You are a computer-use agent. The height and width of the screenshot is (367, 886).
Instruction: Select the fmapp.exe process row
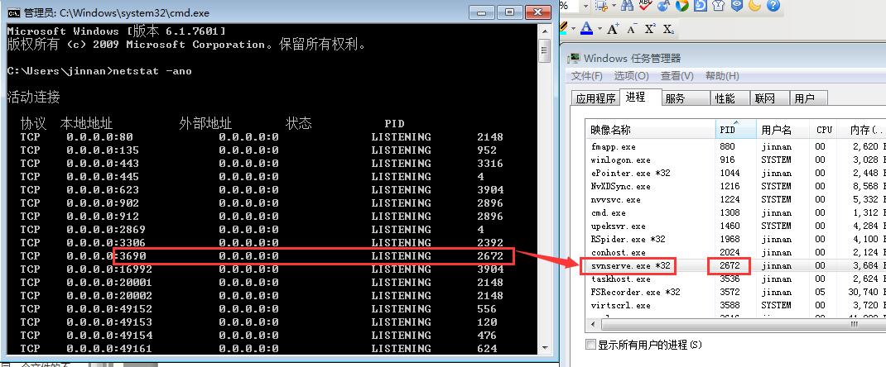(735, 146)
